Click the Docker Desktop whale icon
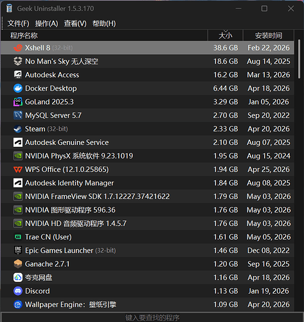Image resolution: width=304 pixels, height=322 pixels. click(18, 88)
